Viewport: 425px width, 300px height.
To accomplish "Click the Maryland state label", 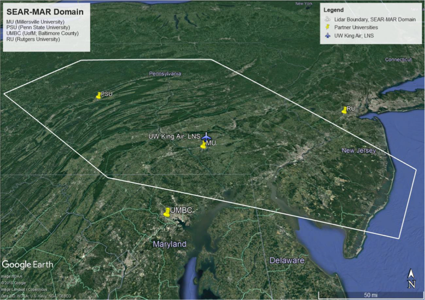I will pos(169,244).
